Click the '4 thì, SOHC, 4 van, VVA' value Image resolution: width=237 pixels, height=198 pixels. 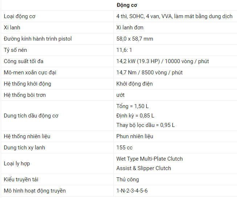click(x=144, y=16)
